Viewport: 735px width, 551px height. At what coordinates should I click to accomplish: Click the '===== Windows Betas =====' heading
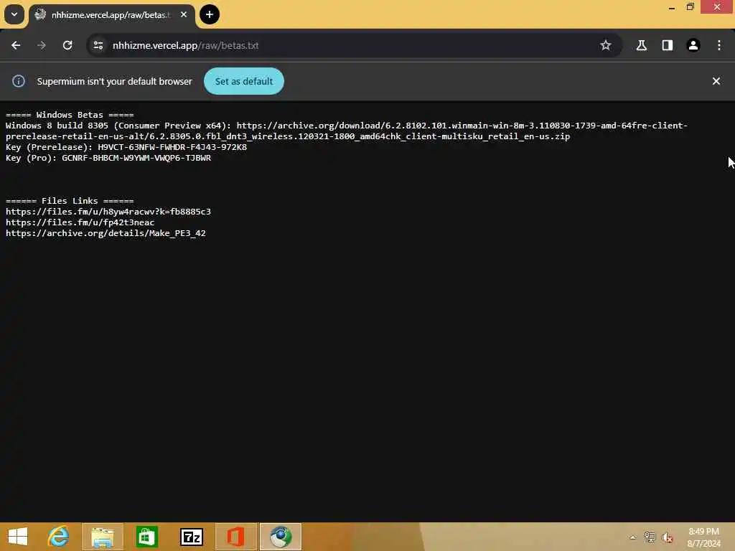(x=70, y=115)
